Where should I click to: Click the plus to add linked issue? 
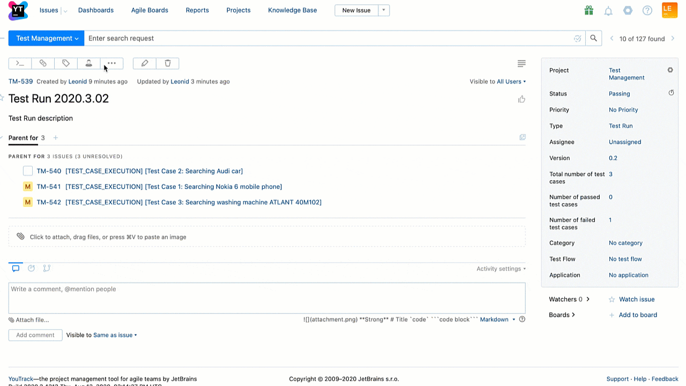55,138
